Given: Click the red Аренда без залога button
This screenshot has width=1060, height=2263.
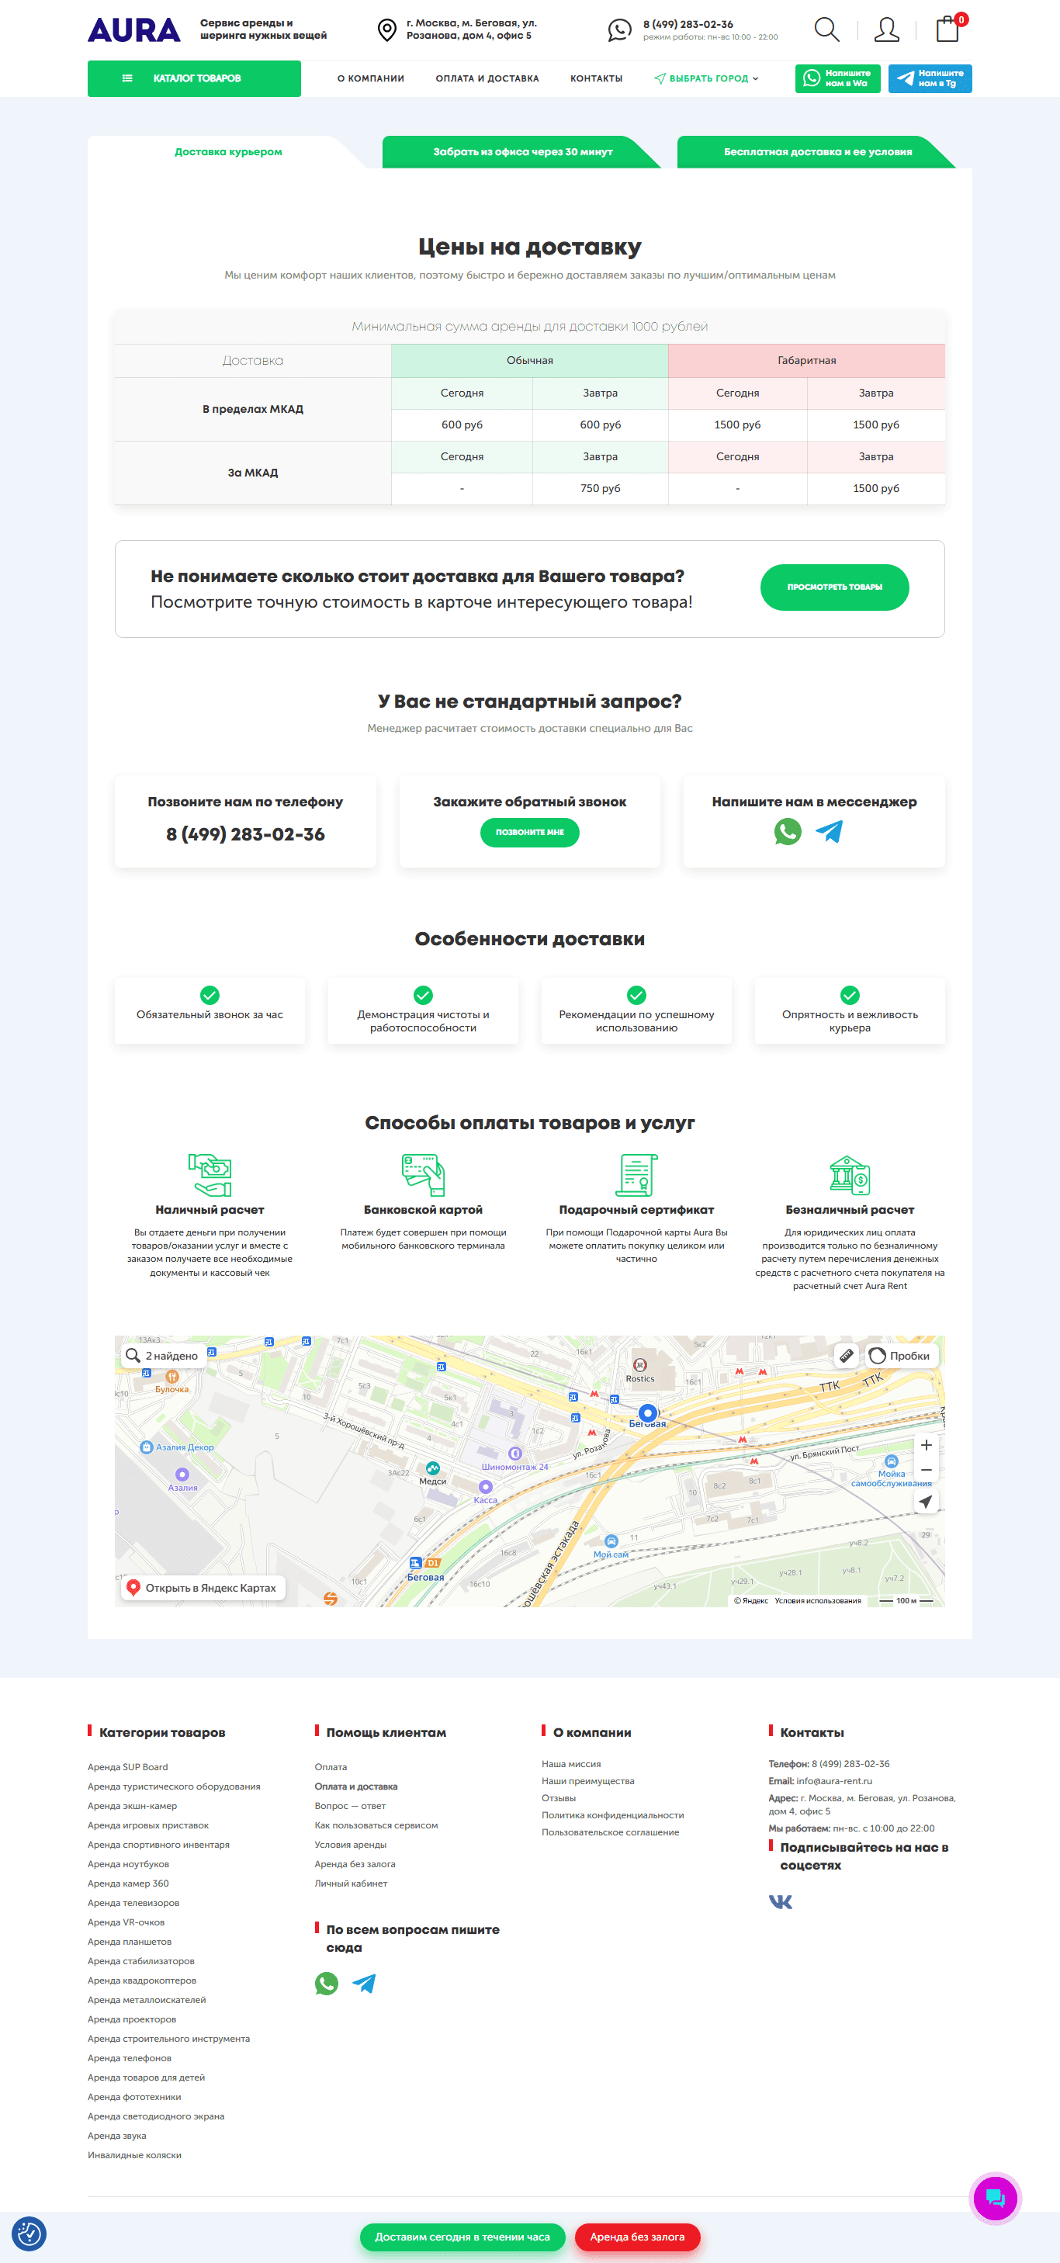Looking at the screenshot, I should pos(637,2237).
